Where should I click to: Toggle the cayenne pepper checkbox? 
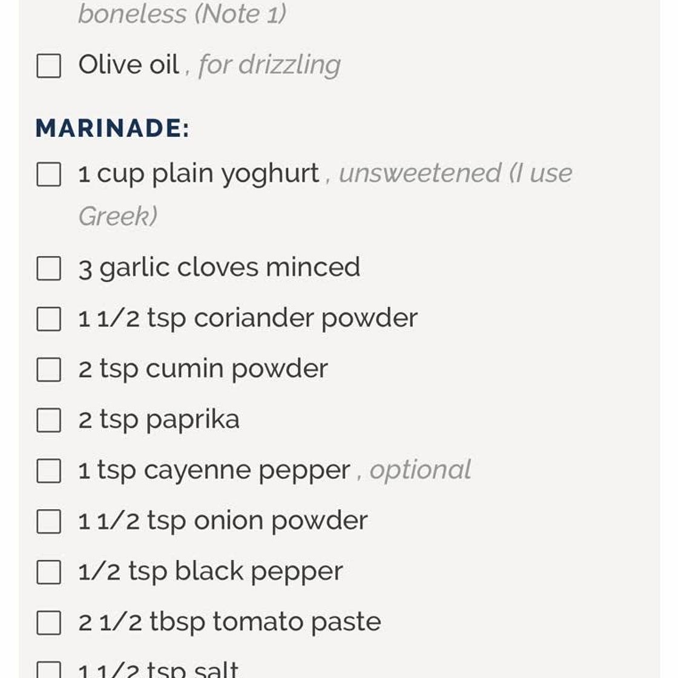click(49, 470)
